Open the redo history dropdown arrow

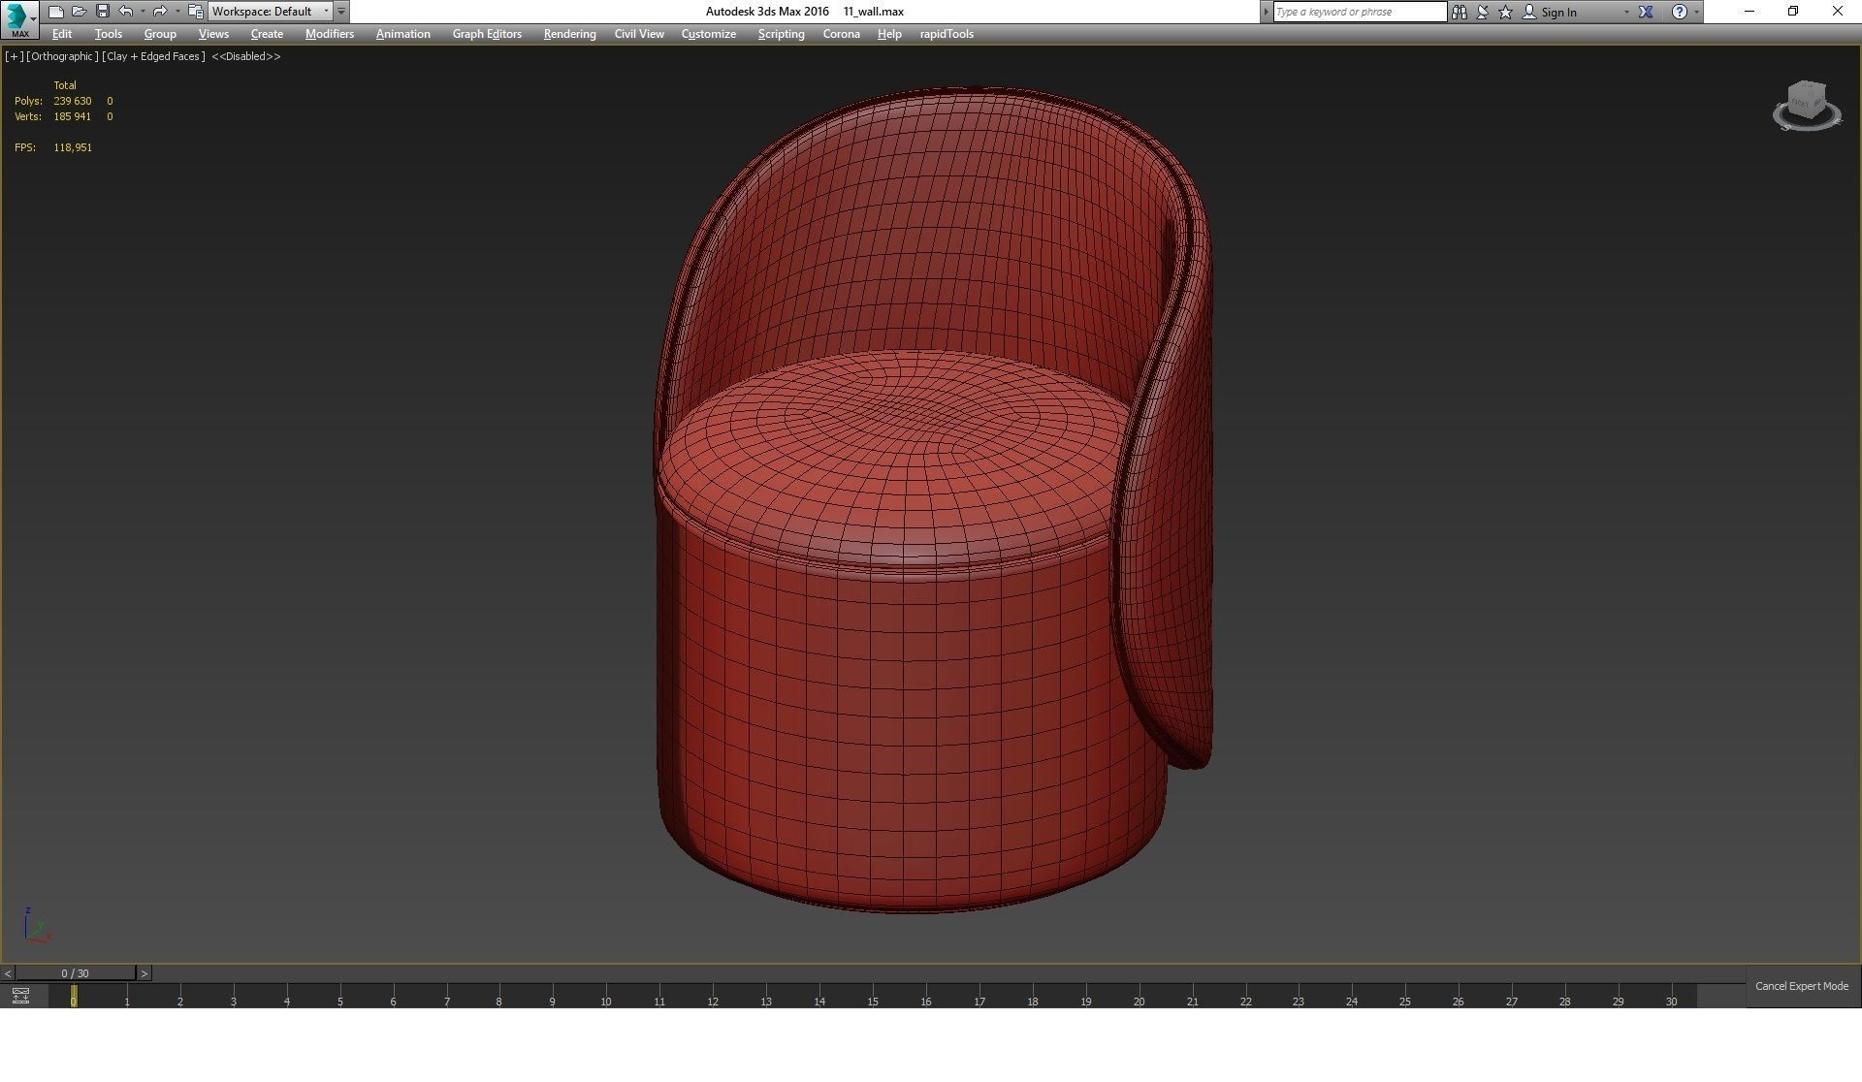(x=177, y=12)
